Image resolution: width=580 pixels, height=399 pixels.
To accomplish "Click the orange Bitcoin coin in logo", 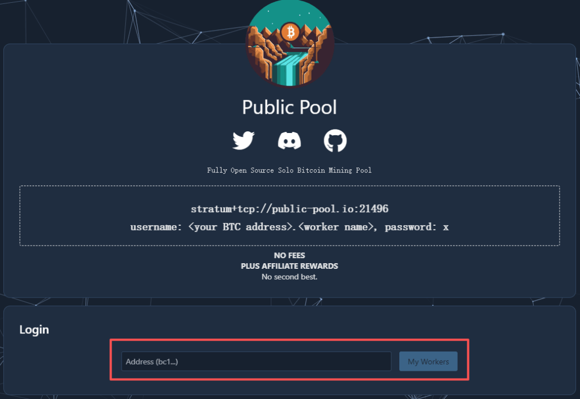I will click(291, 32).
